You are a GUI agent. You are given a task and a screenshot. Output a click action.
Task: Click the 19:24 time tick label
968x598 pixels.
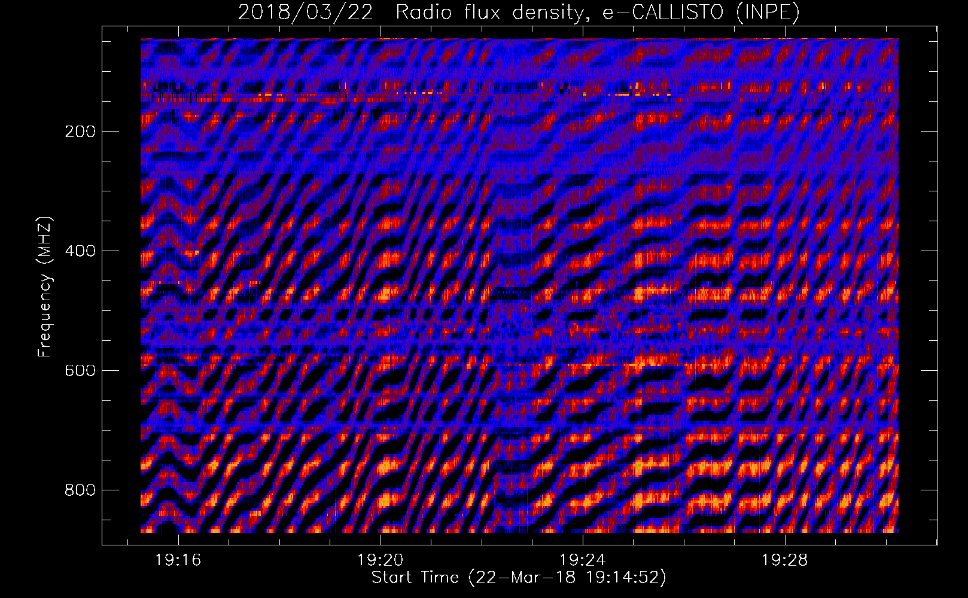click(x=582, y=560)
